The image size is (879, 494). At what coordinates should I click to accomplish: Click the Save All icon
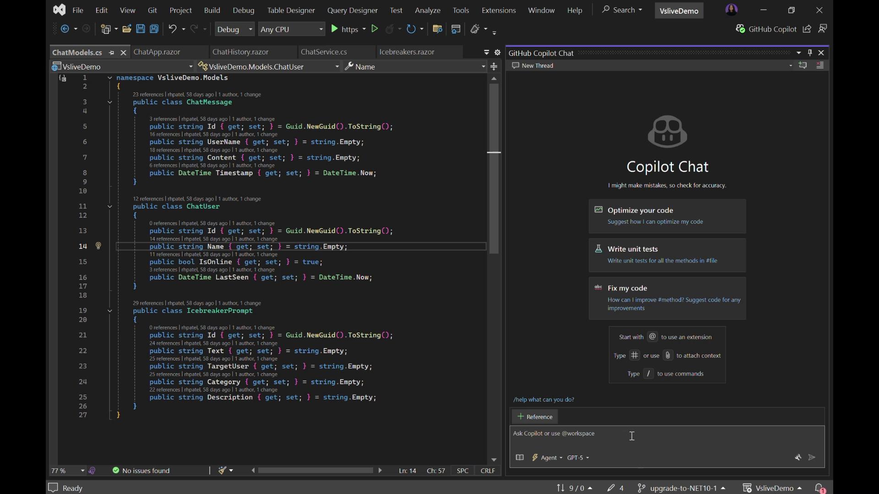pyautogui.click(x=154, y=29)
